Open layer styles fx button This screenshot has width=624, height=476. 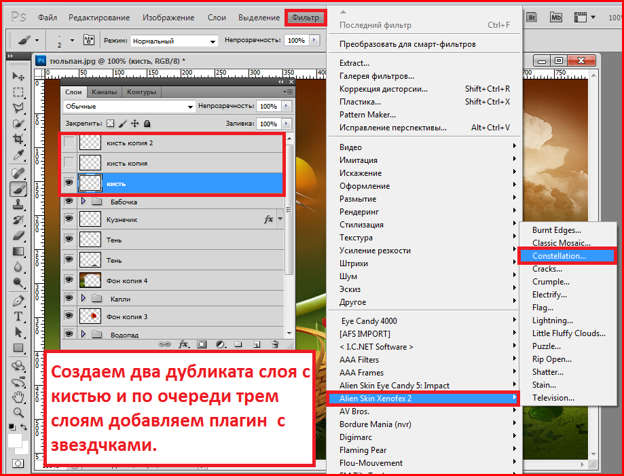pyautogui.click(x=183, y=345)
